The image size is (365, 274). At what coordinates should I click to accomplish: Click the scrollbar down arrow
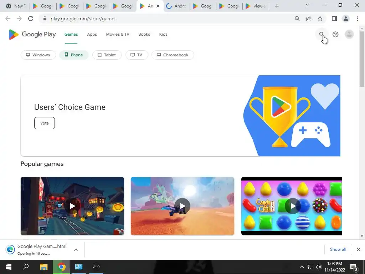tap(362, 236)
